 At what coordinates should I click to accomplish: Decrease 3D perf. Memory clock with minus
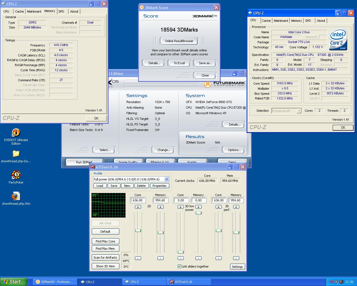(x=236, y=258)
